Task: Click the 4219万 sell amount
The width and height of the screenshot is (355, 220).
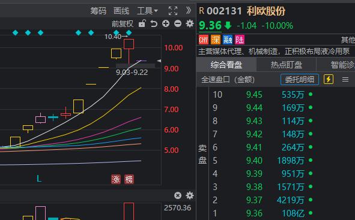Action: point(291,200)
